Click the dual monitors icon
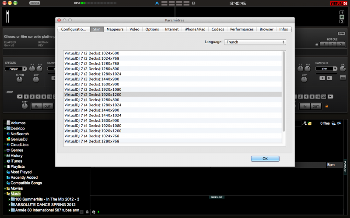The height and width of the screenshot is (218, 350). point(339,123)
